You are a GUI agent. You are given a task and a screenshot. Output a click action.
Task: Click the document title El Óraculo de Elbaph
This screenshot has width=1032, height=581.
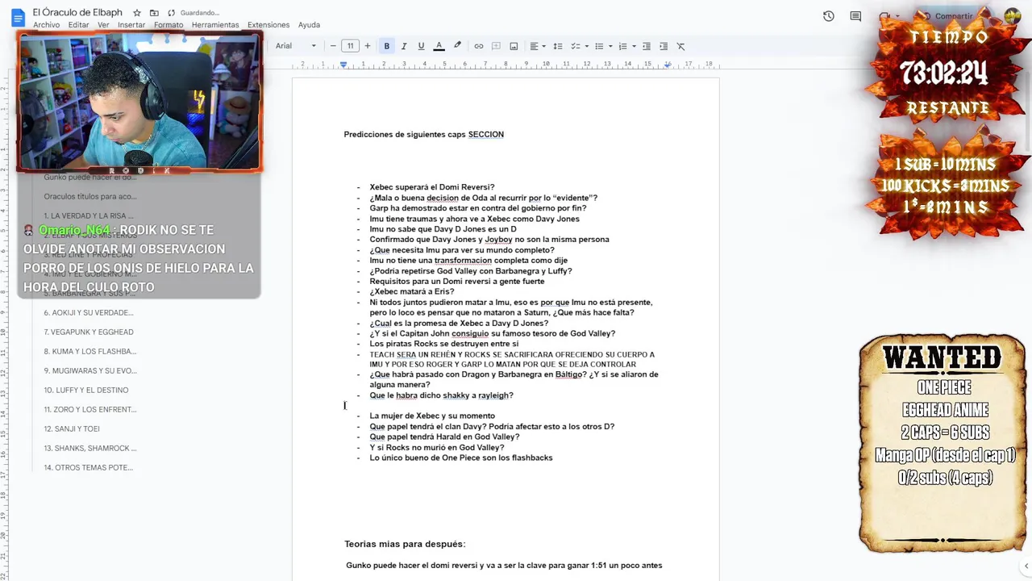(77, 12)
